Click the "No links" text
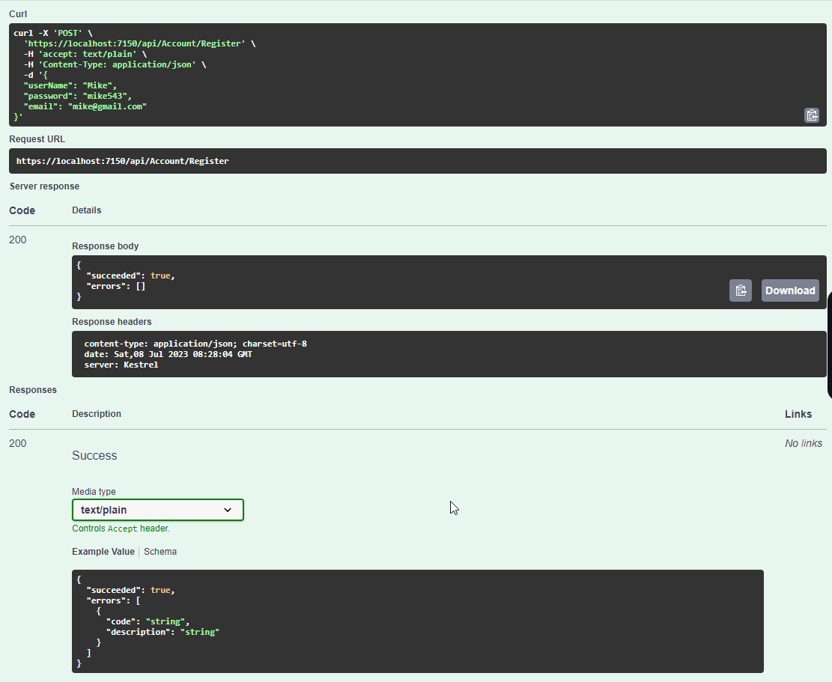 pos(804,443)
